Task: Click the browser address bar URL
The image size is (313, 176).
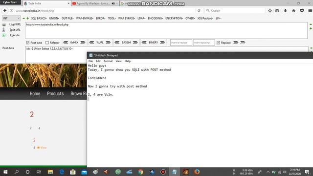Action: [35, 11]
